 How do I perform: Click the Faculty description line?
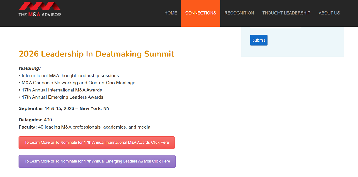tap(85, 127)
